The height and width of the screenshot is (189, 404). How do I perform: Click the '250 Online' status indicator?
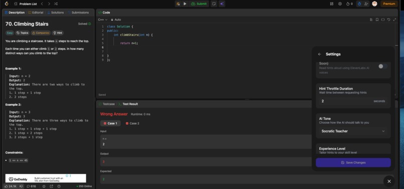(84, 186)
